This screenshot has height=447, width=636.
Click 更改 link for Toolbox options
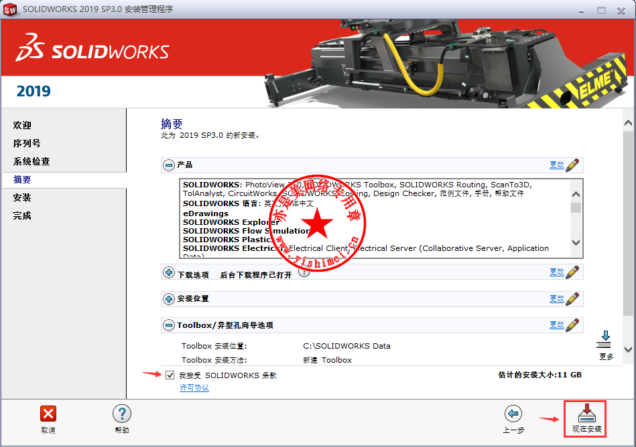(x=556, y=325)
